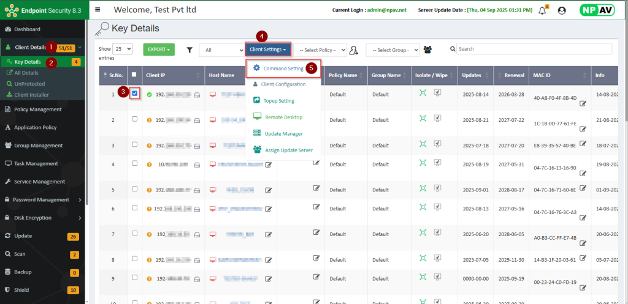Choose Command Setting from the menu
628x304 pixels.
(x=283, y=69)
